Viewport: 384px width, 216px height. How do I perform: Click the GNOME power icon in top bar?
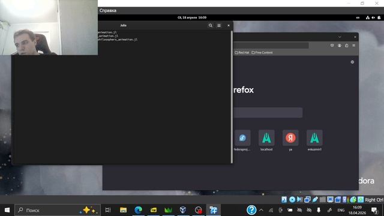coord(379,17)
